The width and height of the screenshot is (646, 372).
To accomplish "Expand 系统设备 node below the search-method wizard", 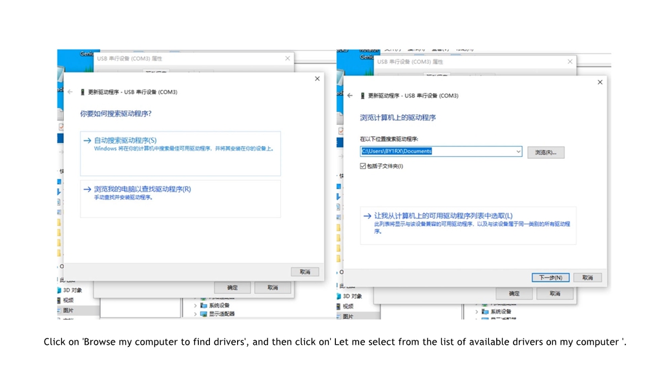I will [x=196, y=305].
